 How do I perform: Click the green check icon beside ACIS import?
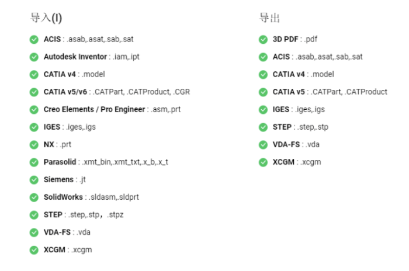click(34, 39)
